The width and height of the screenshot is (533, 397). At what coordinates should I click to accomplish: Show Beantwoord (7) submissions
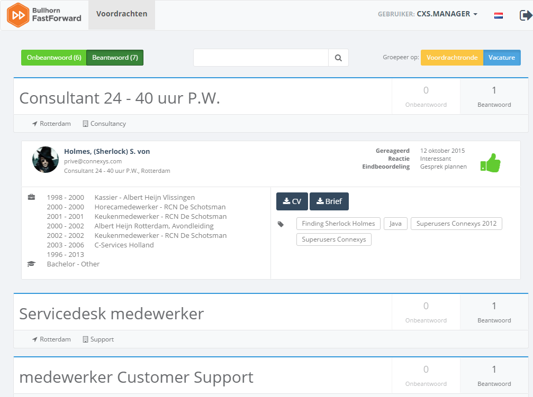pos(115,58)
